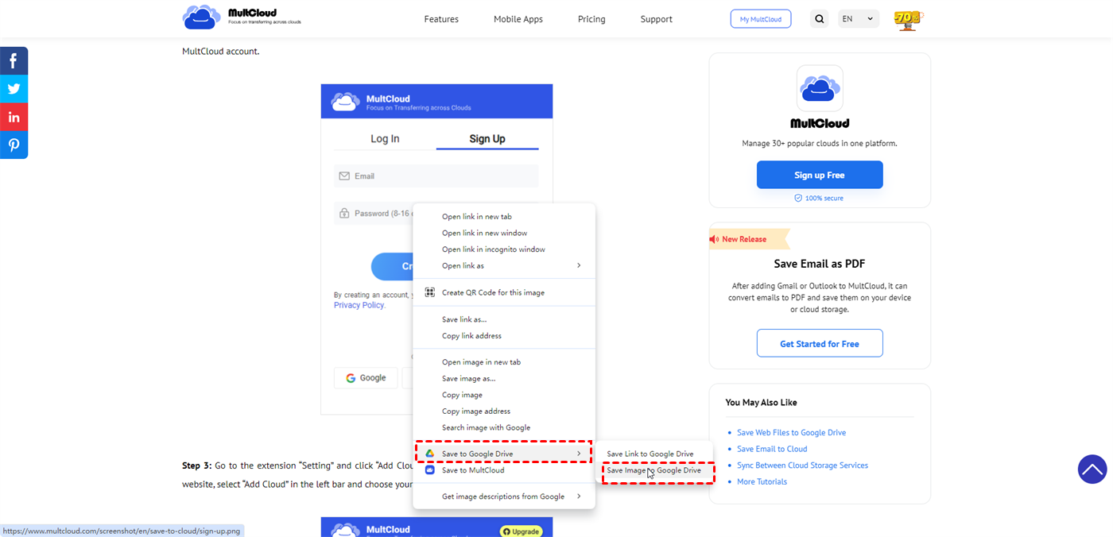
Task: Expand 'Get image descriptions from Google' submenu
Action: tap(504, 496)
